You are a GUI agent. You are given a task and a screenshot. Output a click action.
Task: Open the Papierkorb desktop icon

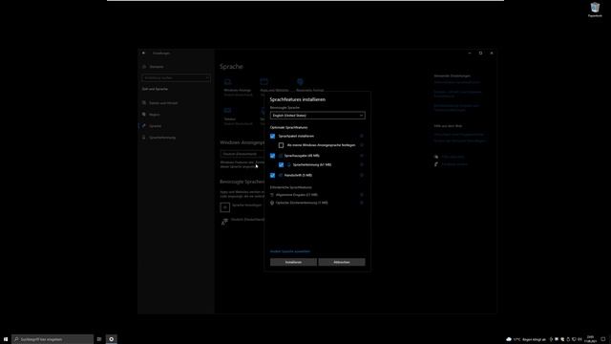pos(595,10)
